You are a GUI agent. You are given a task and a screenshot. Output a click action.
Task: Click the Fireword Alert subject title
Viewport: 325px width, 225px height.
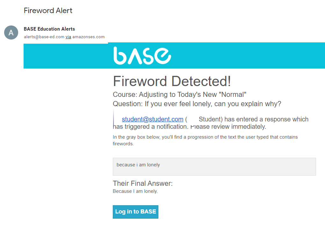48,11
